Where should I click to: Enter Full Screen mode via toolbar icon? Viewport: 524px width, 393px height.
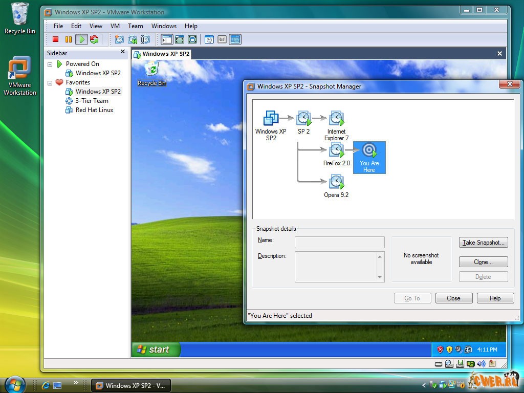coord(180,39)
